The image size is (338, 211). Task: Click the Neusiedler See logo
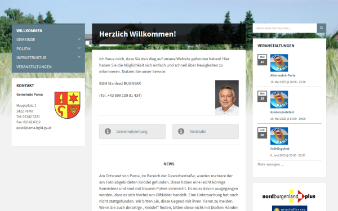point(290,208)
